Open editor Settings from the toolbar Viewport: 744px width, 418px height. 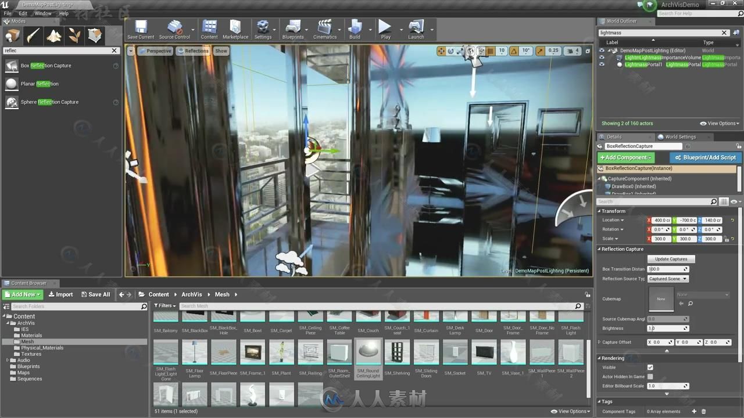click(263, 30)
